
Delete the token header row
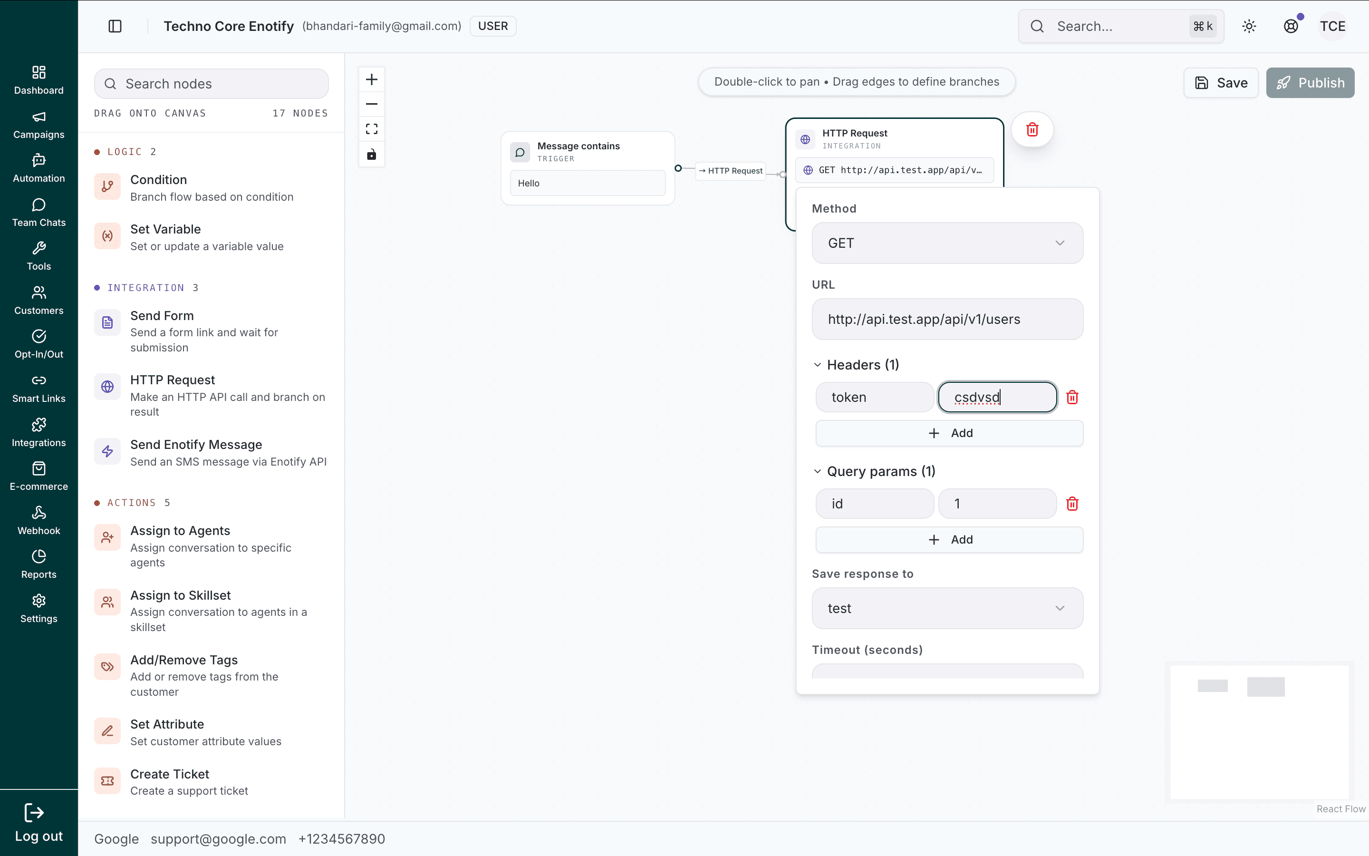coord(1072,397)
